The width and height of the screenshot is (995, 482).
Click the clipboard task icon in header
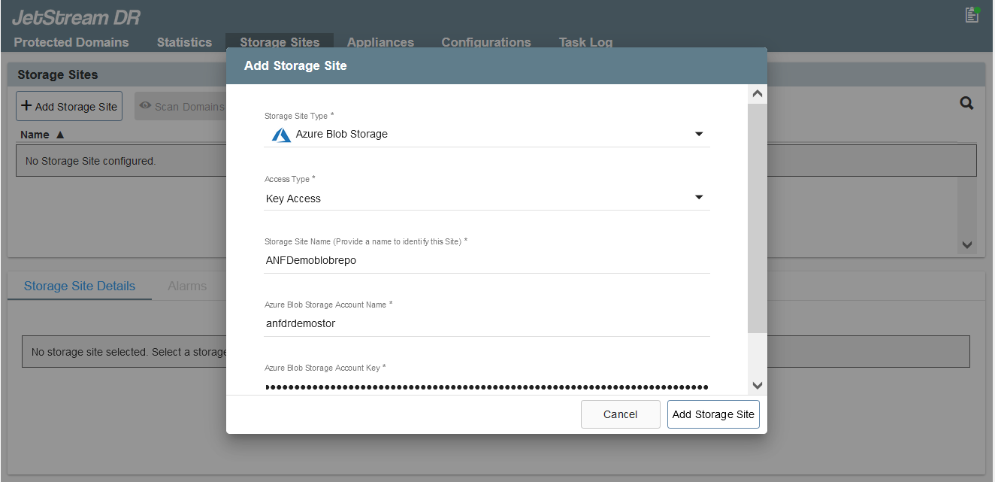[x=972, y=14]
